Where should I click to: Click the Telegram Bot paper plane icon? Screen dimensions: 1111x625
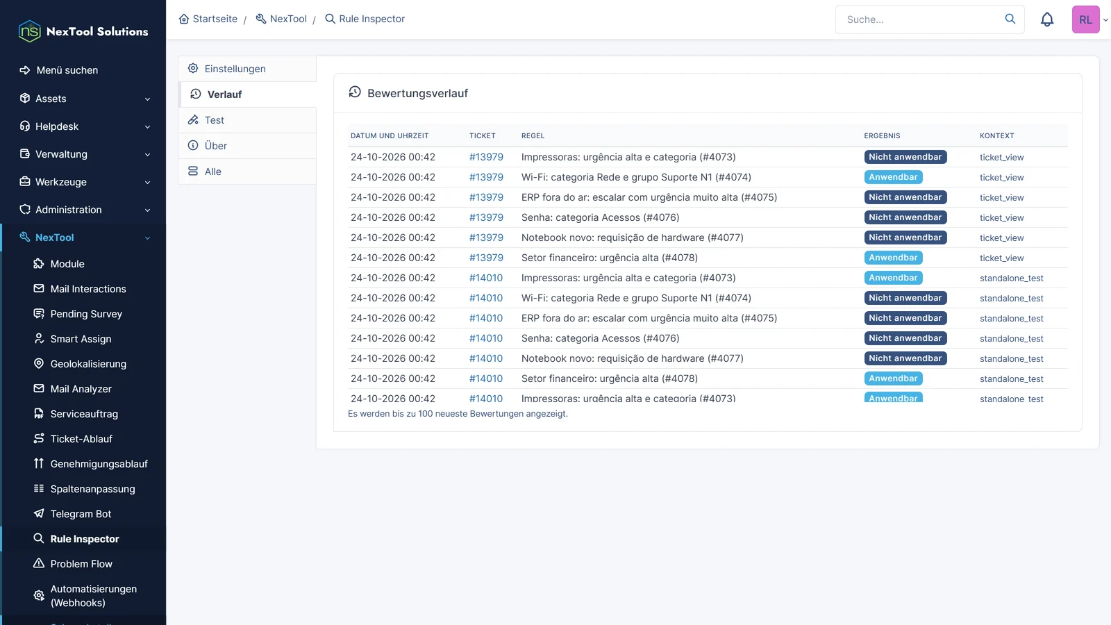coord(39,514)
